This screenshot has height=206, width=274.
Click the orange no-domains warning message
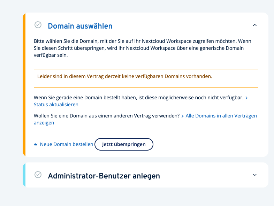tap(125, 76)
